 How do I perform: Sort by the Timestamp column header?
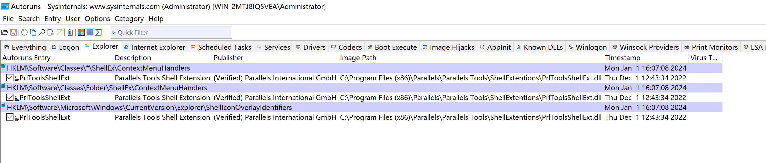[622, 58]
